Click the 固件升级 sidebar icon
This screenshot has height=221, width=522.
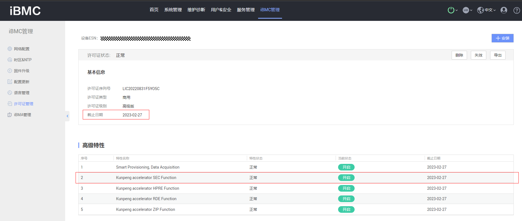10,71
